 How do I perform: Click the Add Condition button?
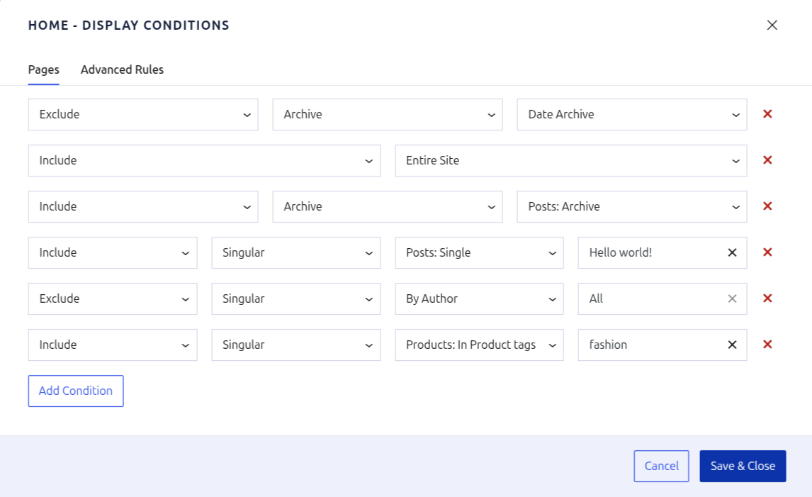[x=75, y=391]
